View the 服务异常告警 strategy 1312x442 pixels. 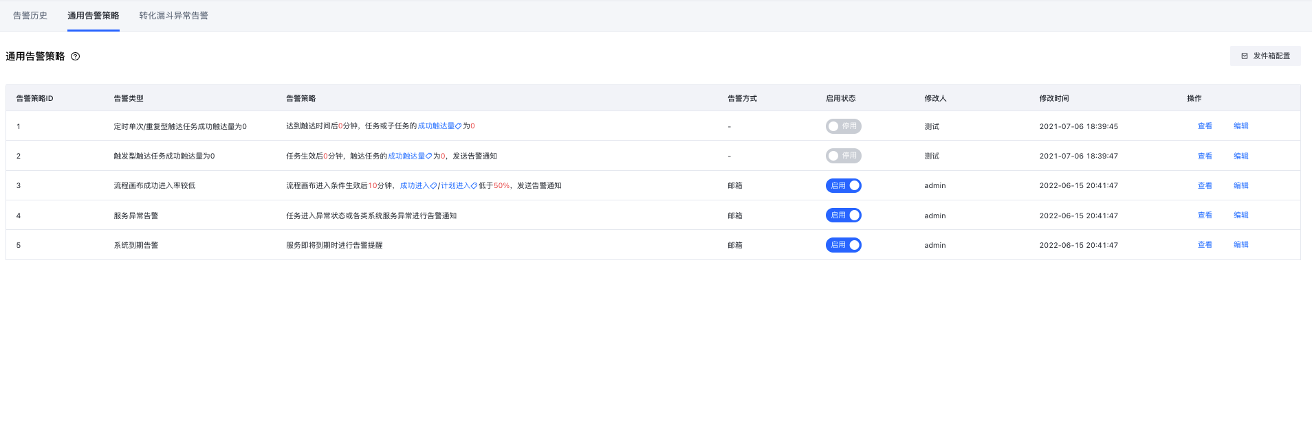(1205, 216)
